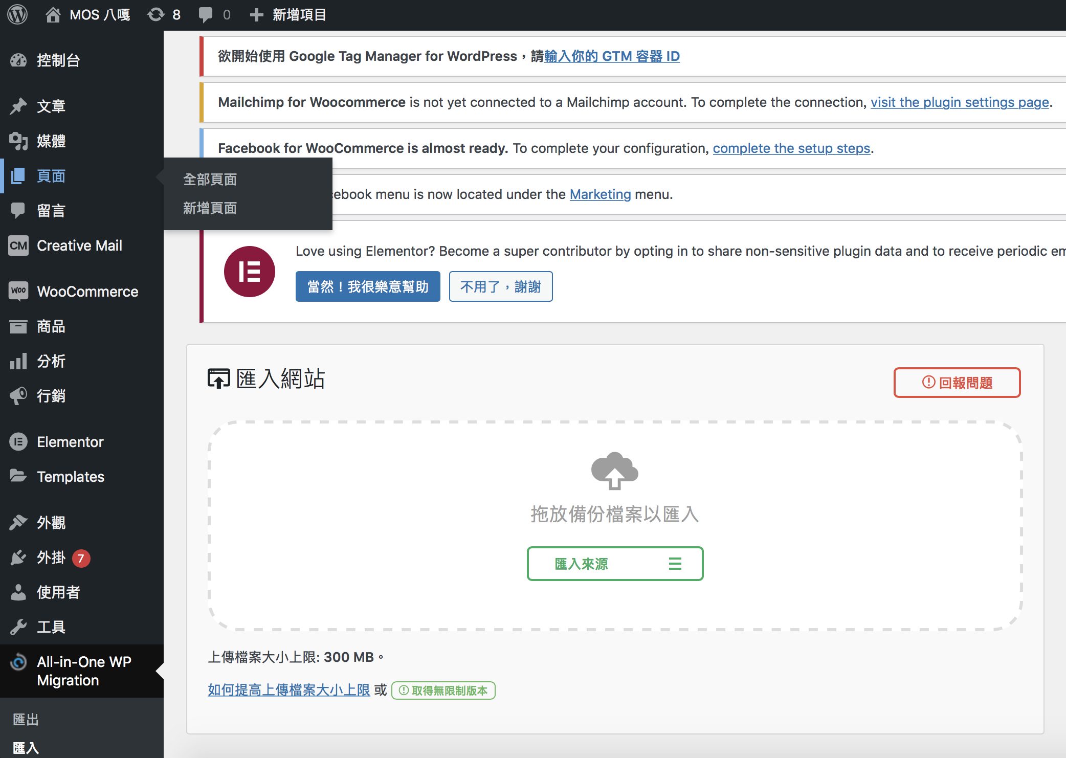This screenshot has height=758, width=1066.
Task: Click the 取得無限制版本 badge button
Action: tap(443, 690)
